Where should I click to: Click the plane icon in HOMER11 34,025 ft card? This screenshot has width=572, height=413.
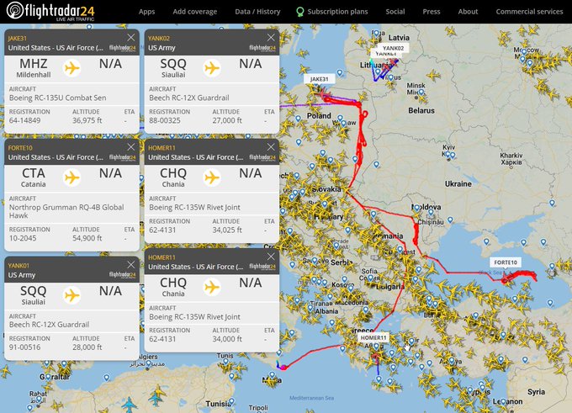pos(212,177)
